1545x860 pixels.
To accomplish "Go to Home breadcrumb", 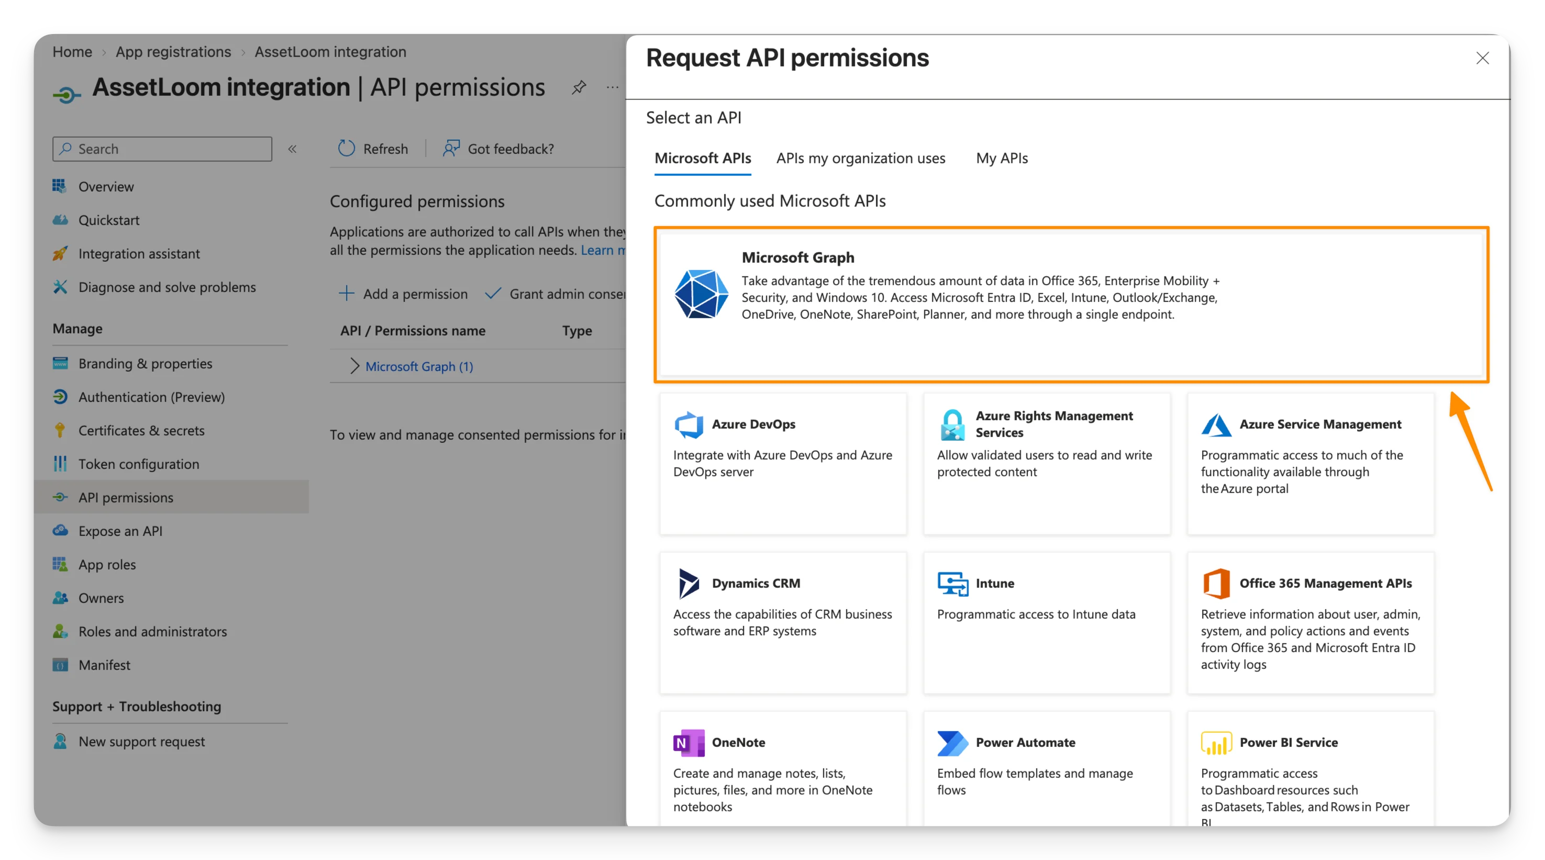I will click(72, 52).
